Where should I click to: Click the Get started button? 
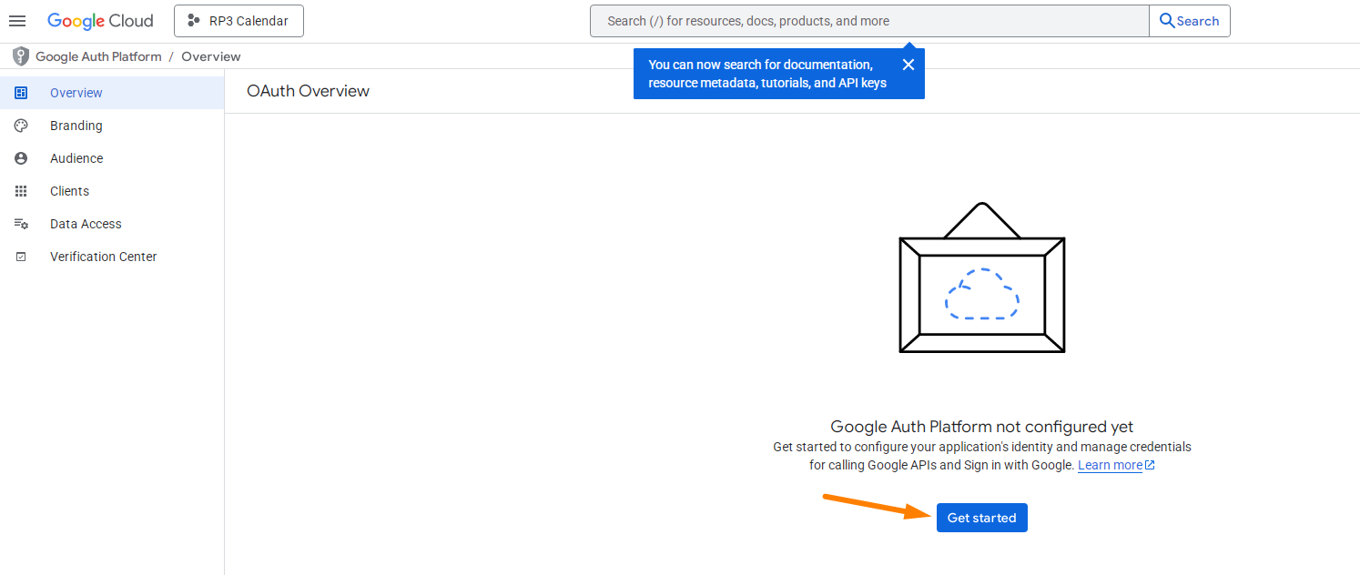click(x=981, y=518)
